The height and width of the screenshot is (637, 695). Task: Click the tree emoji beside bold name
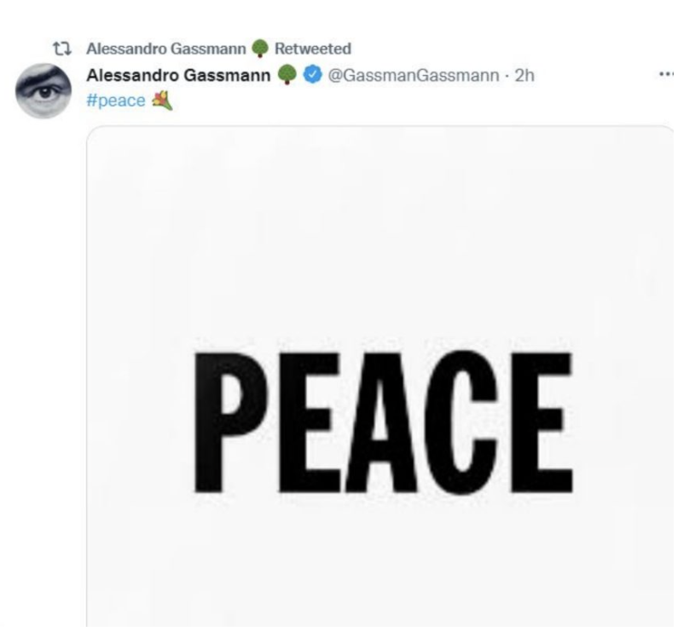point(287,75)
